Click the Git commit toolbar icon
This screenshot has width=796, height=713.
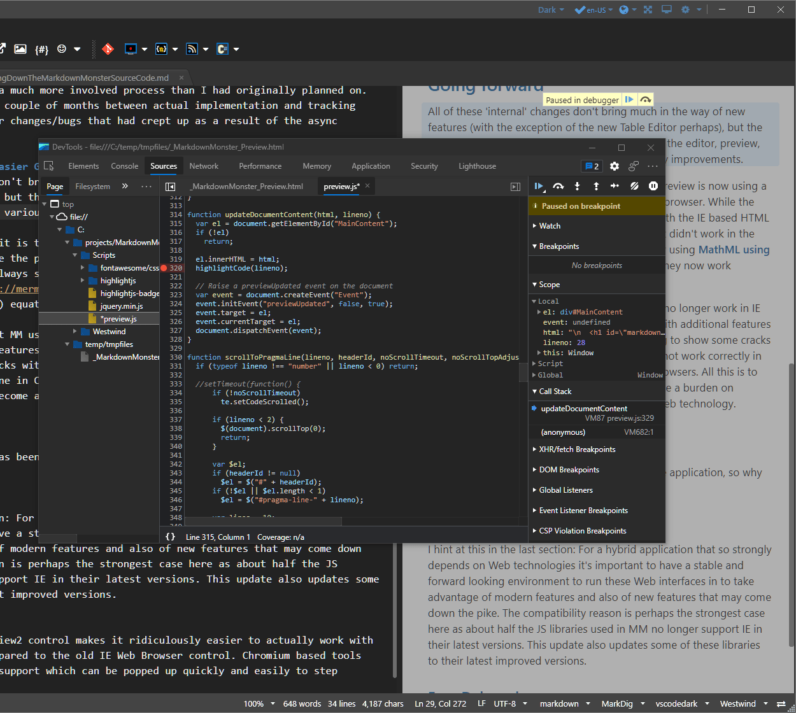click(x=108, y=49)
